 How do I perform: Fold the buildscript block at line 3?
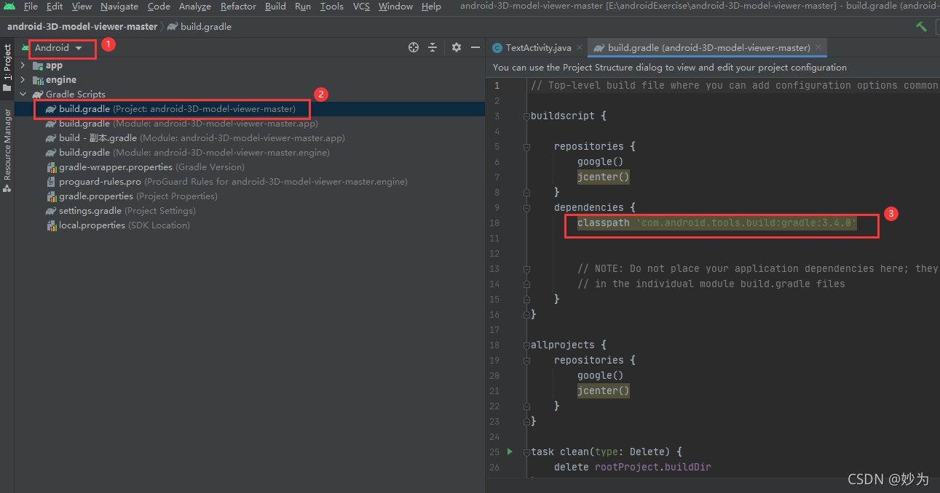(x=526, y=116)
